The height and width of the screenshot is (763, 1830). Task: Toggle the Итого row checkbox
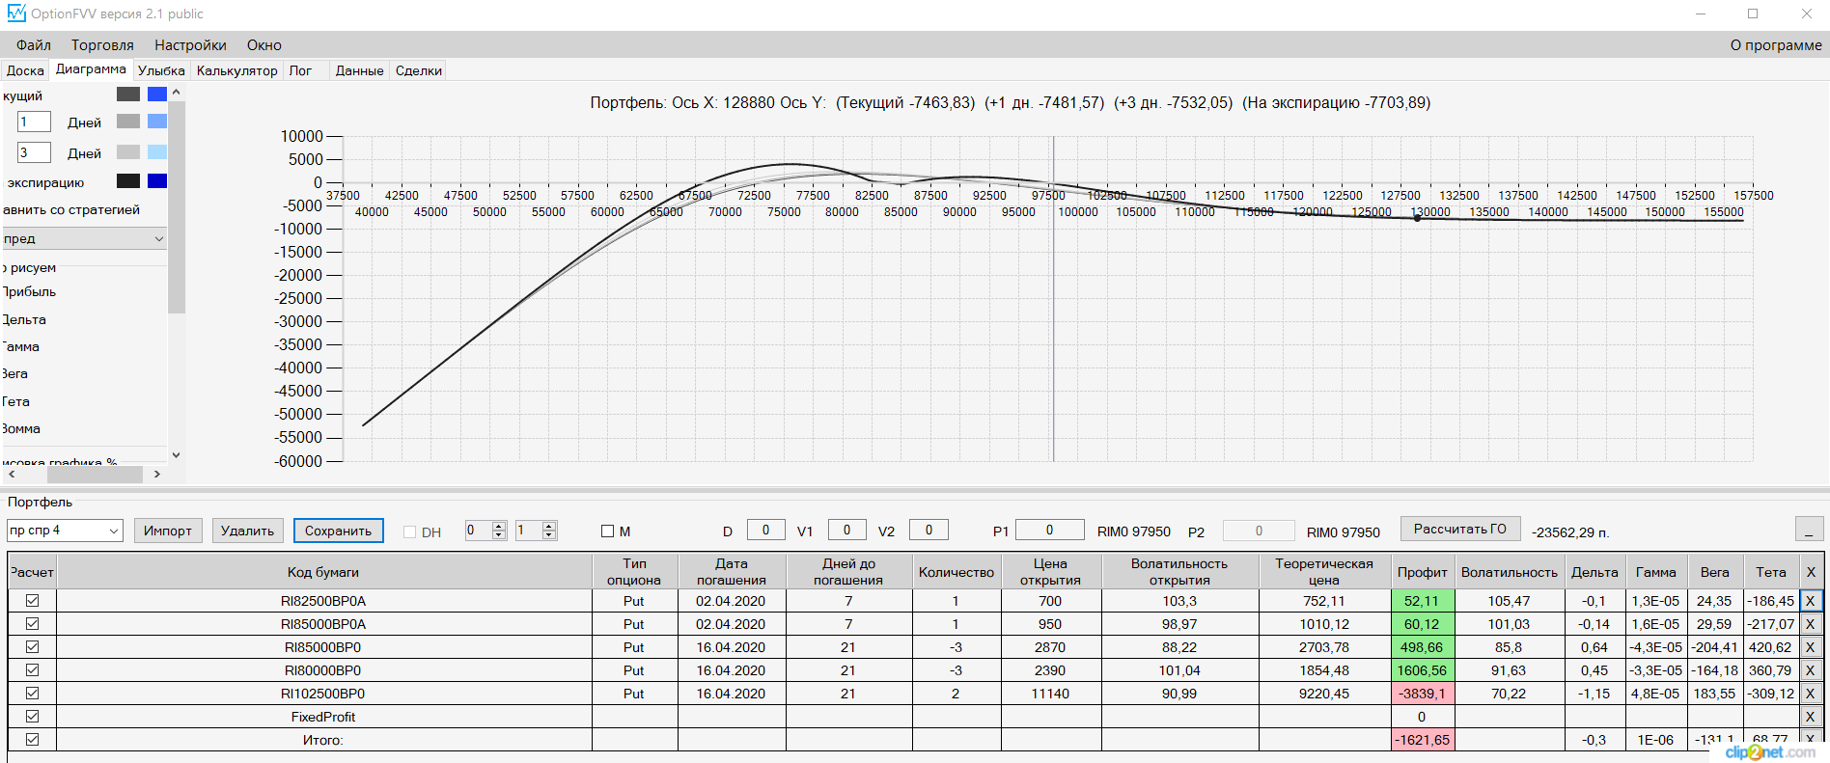coord(32,740)
